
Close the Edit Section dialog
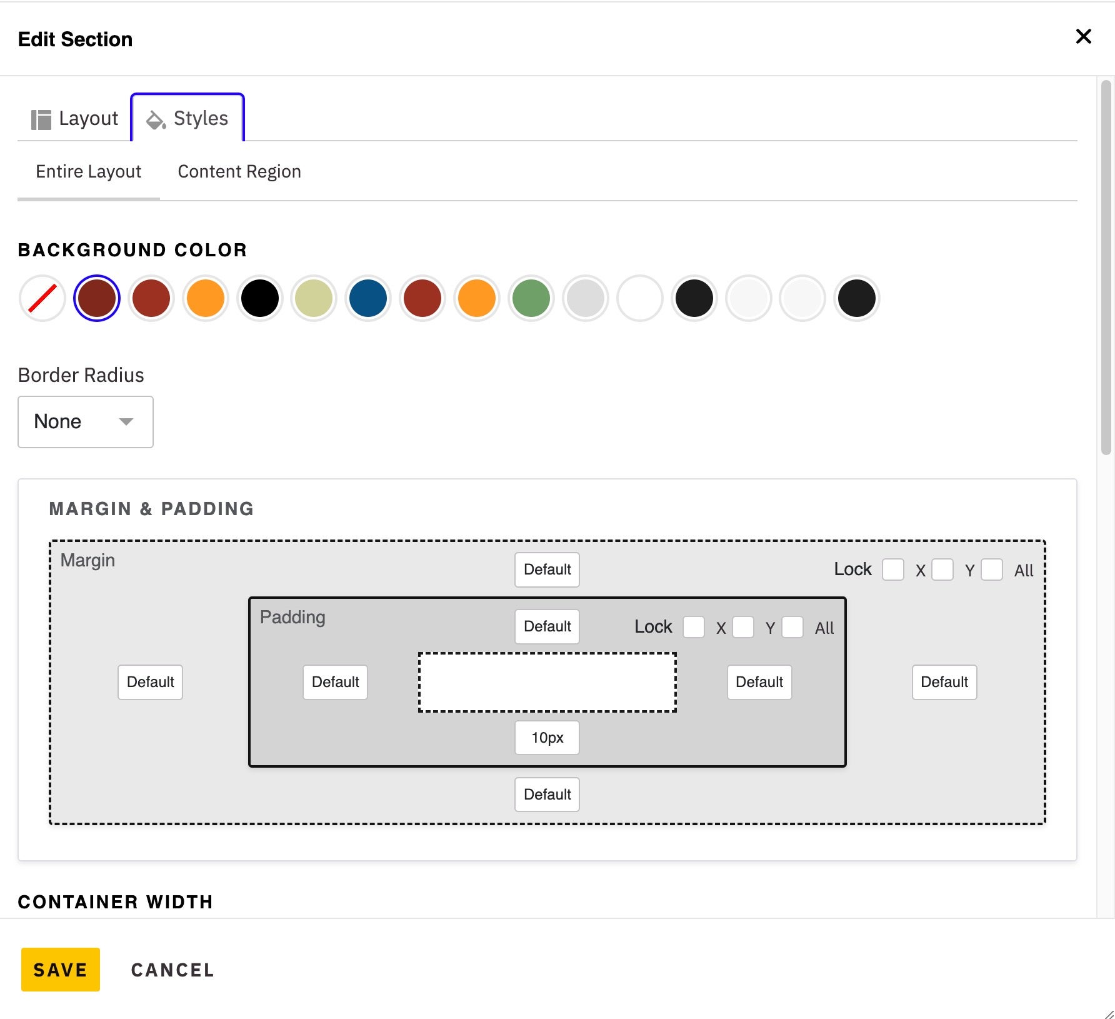(1083, 37)
